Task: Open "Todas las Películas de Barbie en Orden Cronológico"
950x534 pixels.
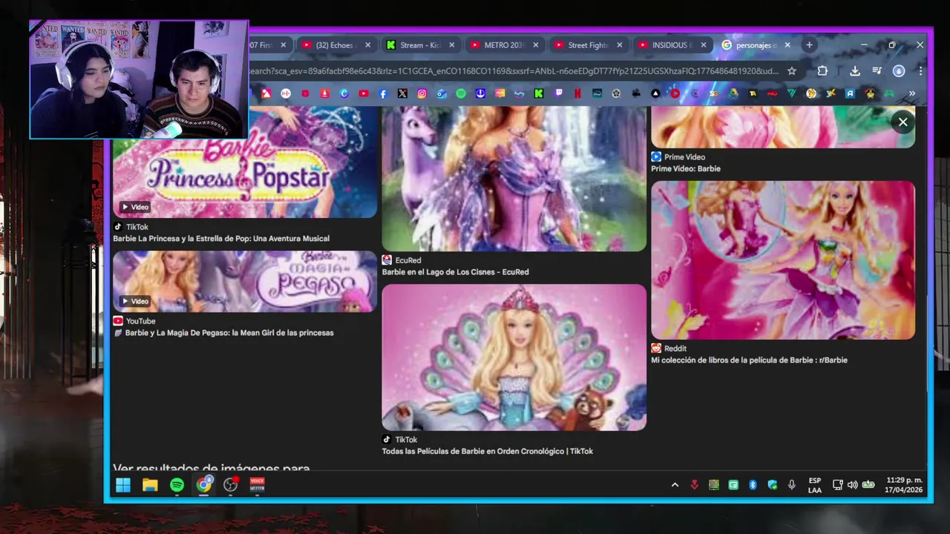Action: [x=487, y=452]
